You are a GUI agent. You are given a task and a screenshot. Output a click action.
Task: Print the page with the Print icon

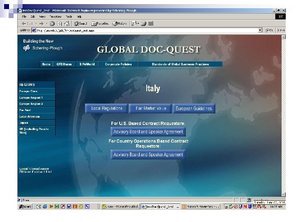[143, 23]
